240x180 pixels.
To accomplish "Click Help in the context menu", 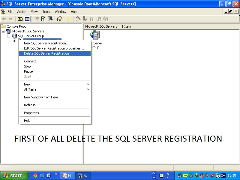I will [55, 121].
